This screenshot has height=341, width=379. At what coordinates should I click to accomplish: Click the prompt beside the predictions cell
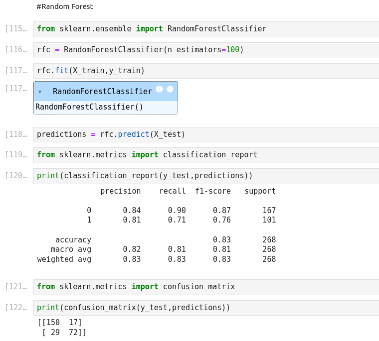[16, 134]
